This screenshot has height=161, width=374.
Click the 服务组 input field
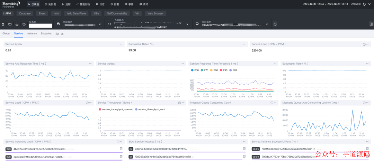point(40,26)
